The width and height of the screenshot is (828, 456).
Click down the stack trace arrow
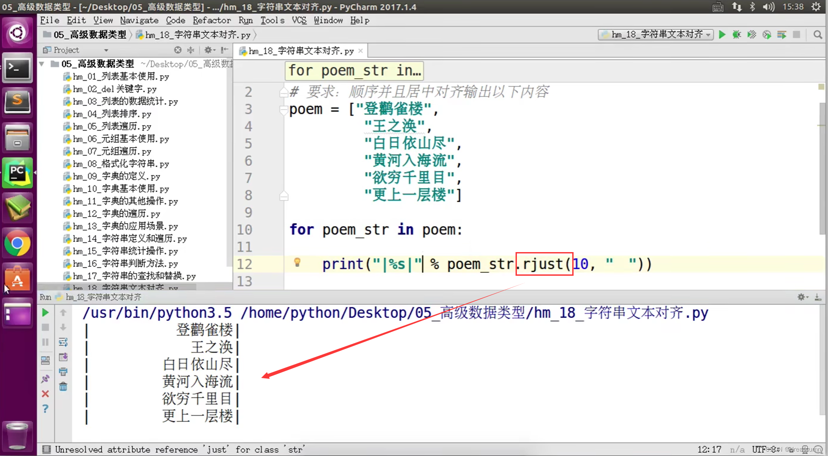pos(63,327)
